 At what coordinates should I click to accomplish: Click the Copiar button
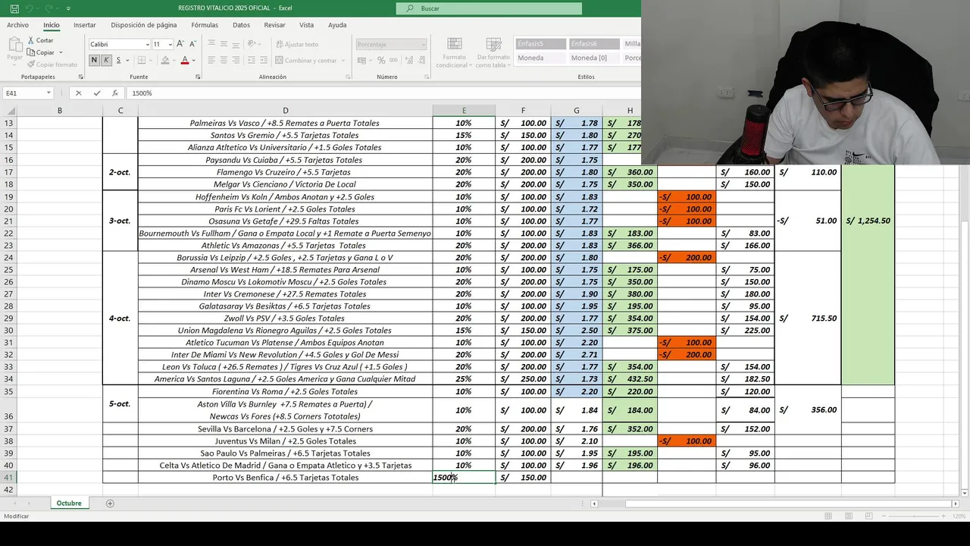point(41,52)
